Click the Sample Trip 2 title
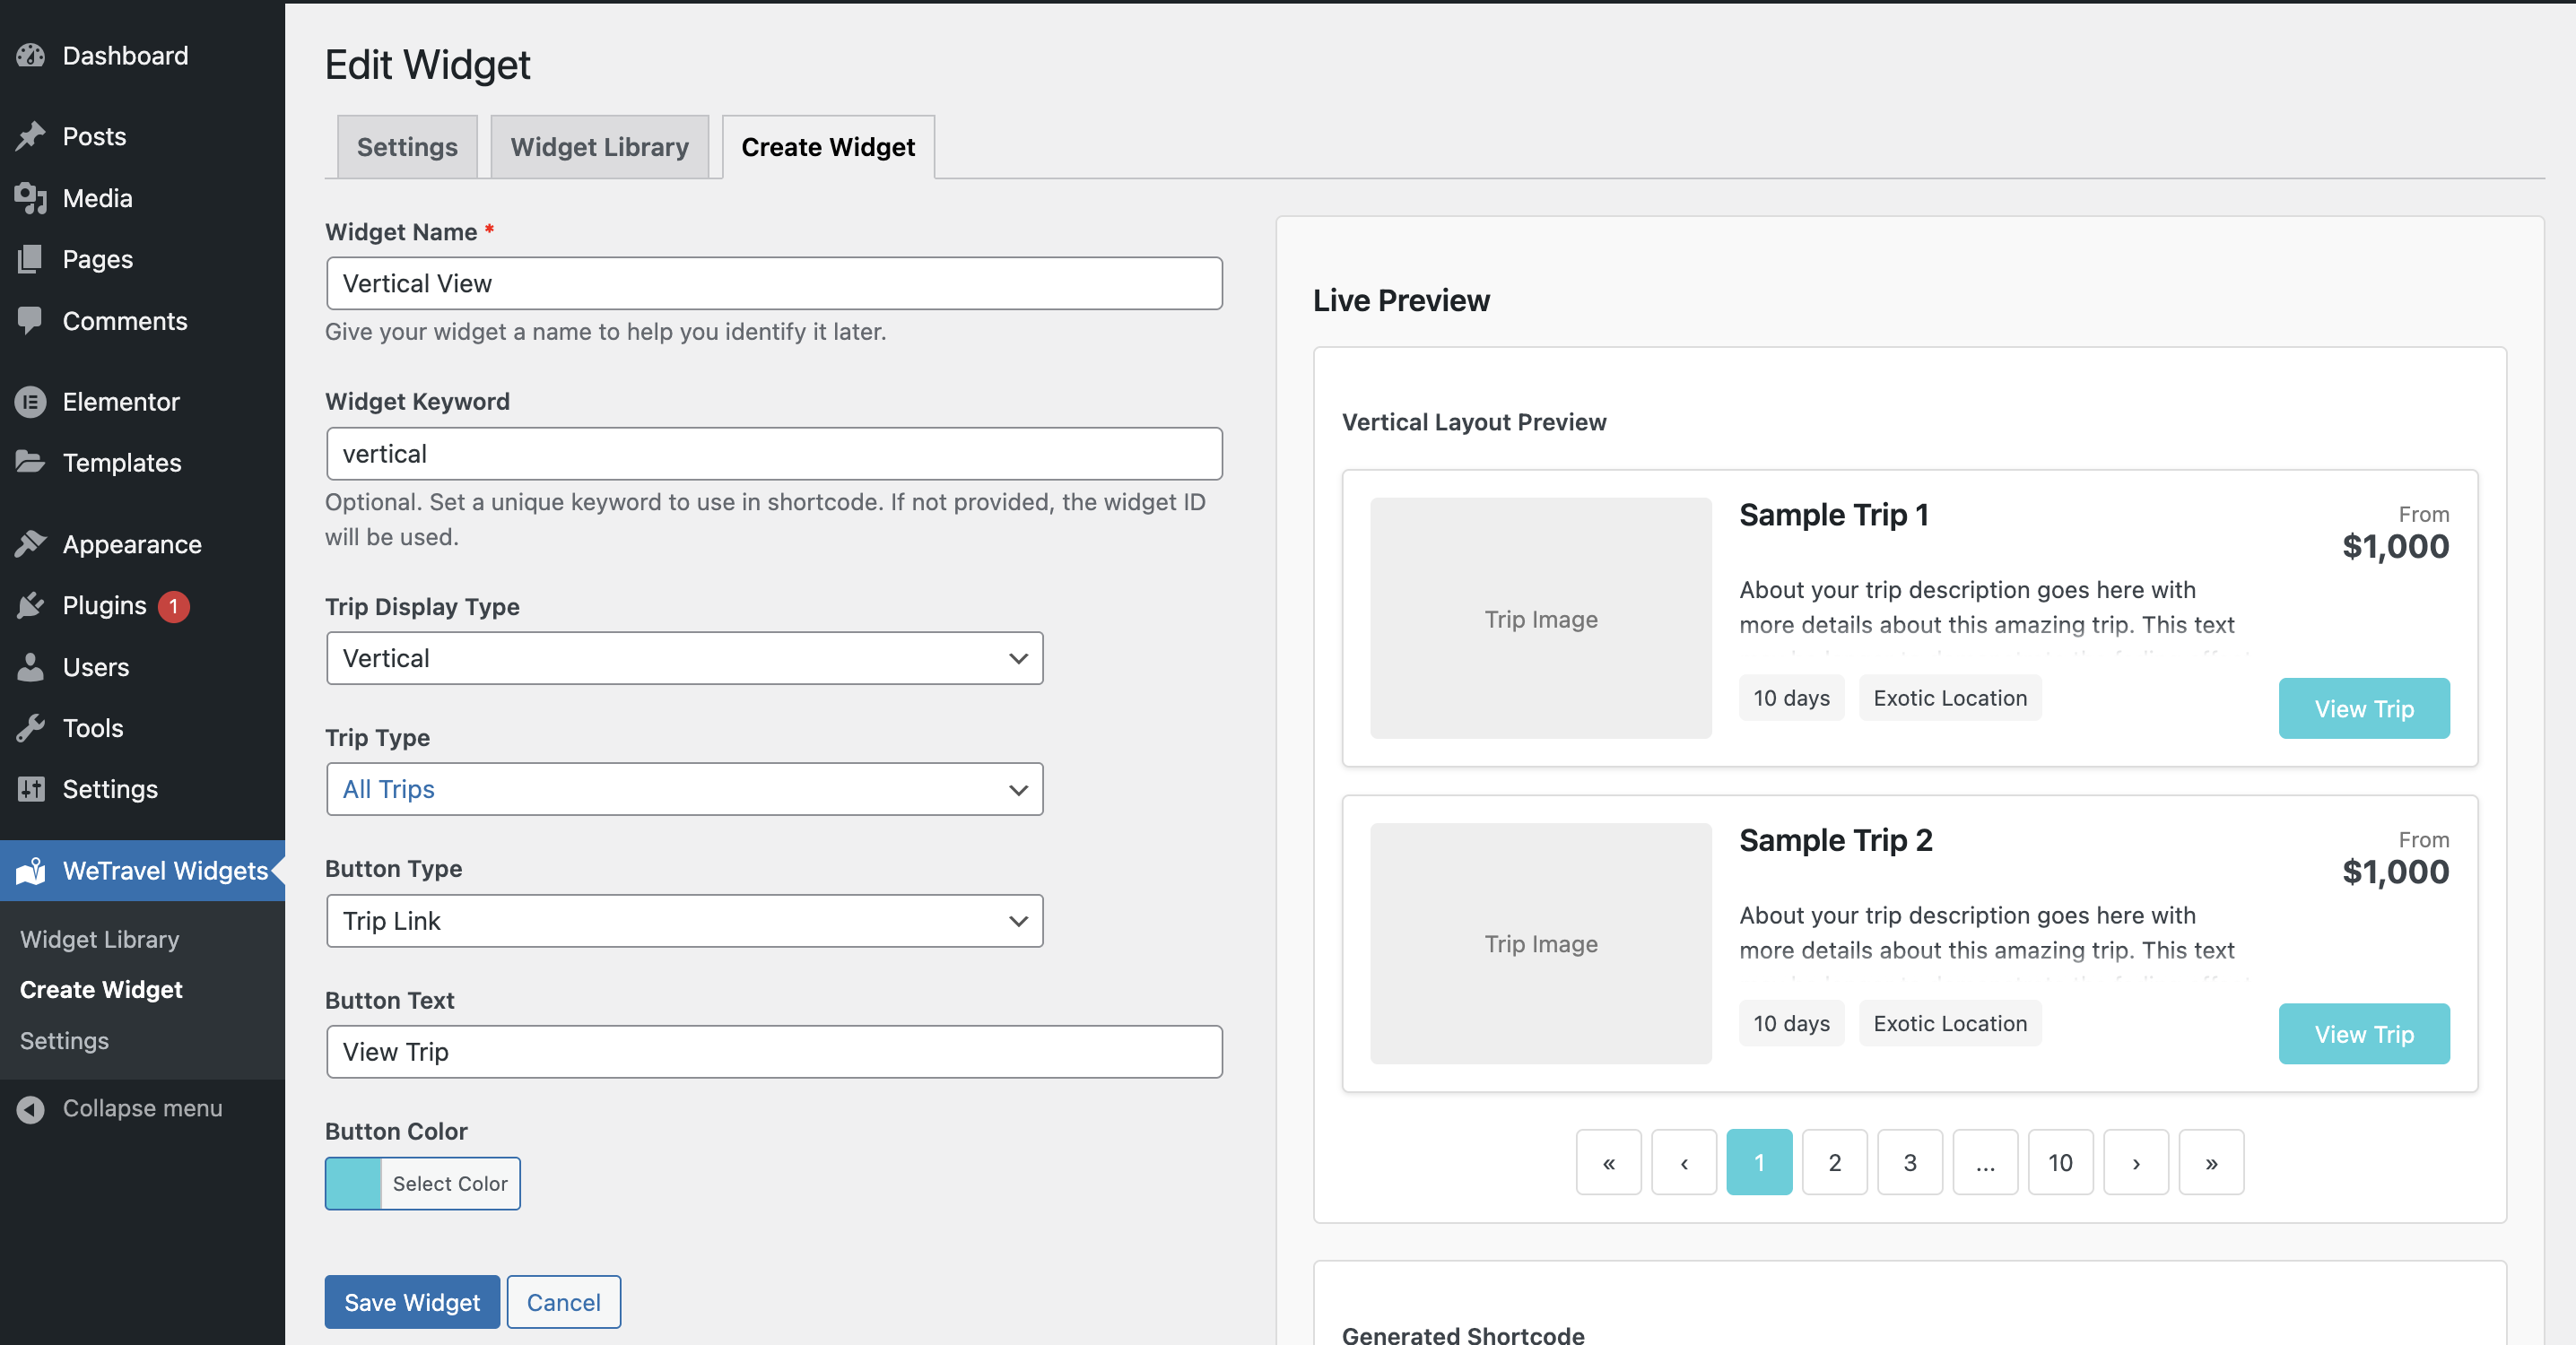The width and height of the screenshot is (2576, 1345). coord(1835,839)
